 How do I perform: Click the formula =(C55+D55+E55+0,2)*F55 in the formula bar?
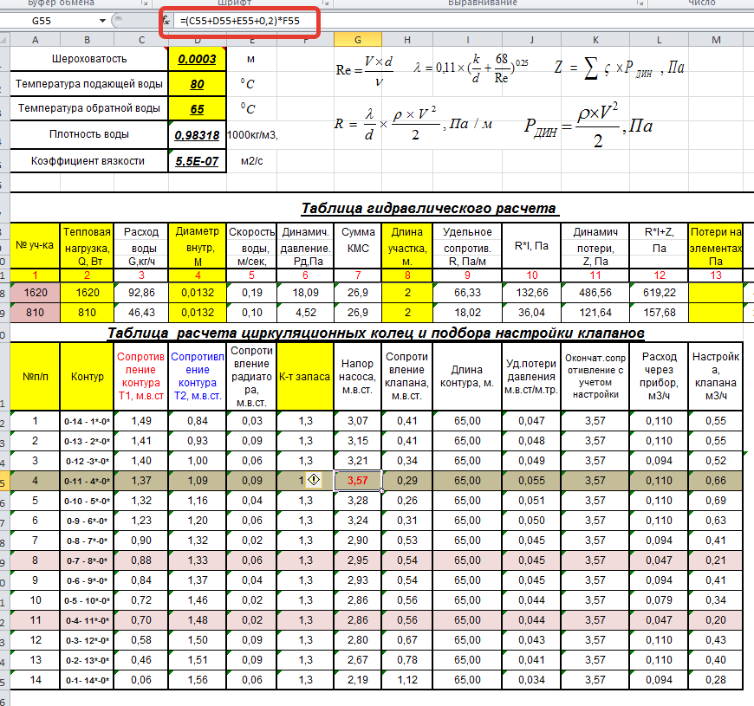tap(240, 21)
